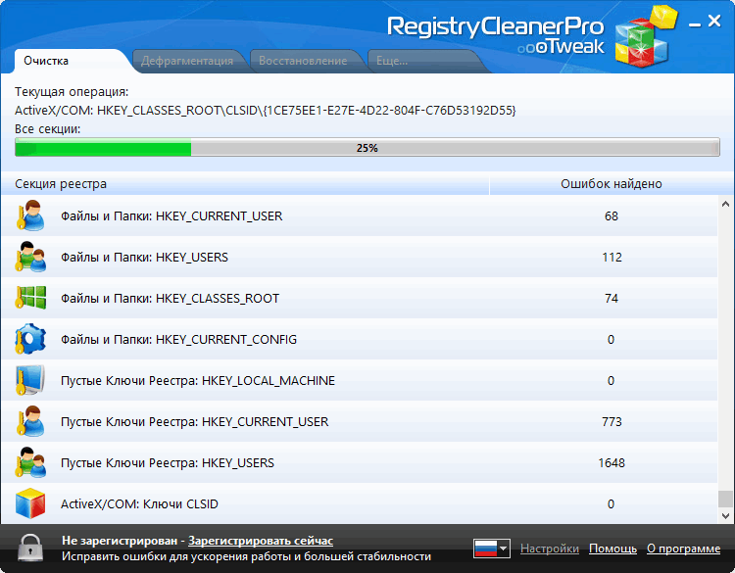Click the error count 773

point(612,421)
